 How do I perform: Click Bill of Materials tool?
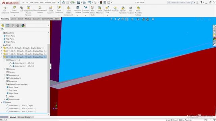[x=100, y=10]
